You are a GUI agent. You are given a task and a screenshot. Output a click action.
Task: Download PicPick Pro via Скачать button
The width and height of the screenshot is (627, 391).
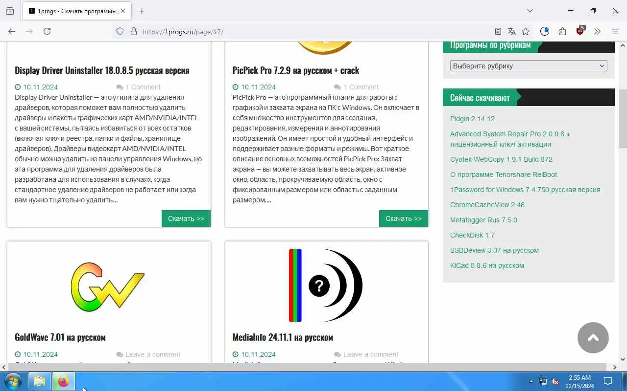click(x=404, y=218)
